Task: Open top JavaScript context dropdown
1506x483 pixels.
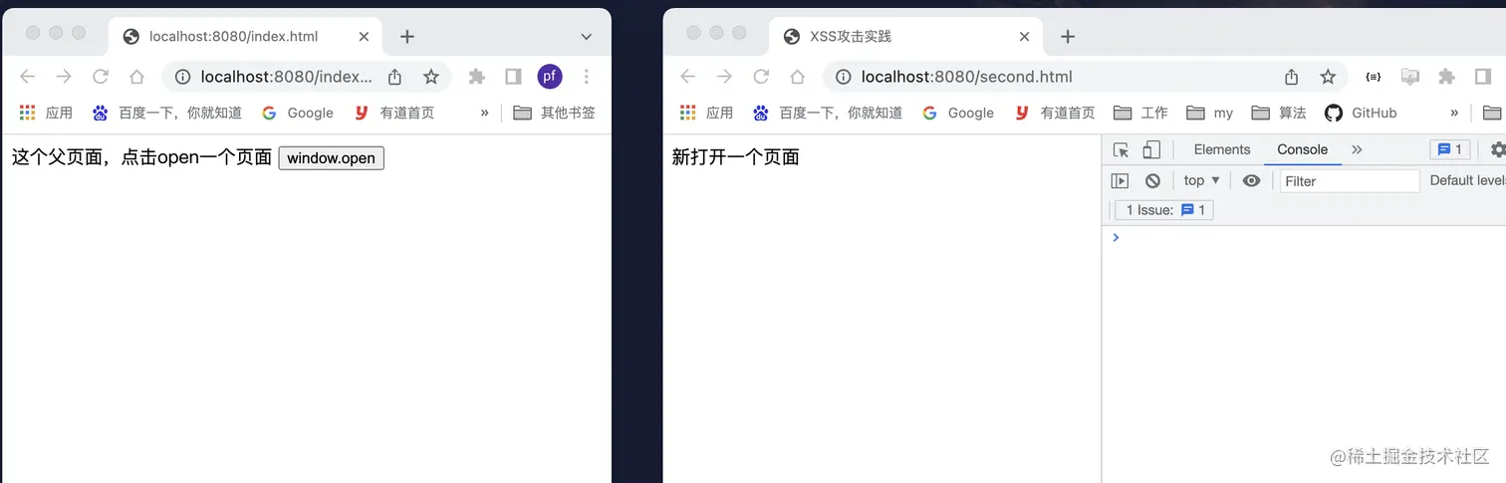Action: tap(1202, 180)
